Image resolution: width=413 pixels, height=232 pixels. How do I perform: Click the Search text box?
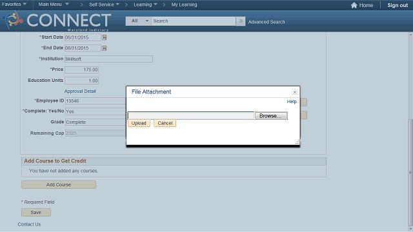[x=194, y=21]
